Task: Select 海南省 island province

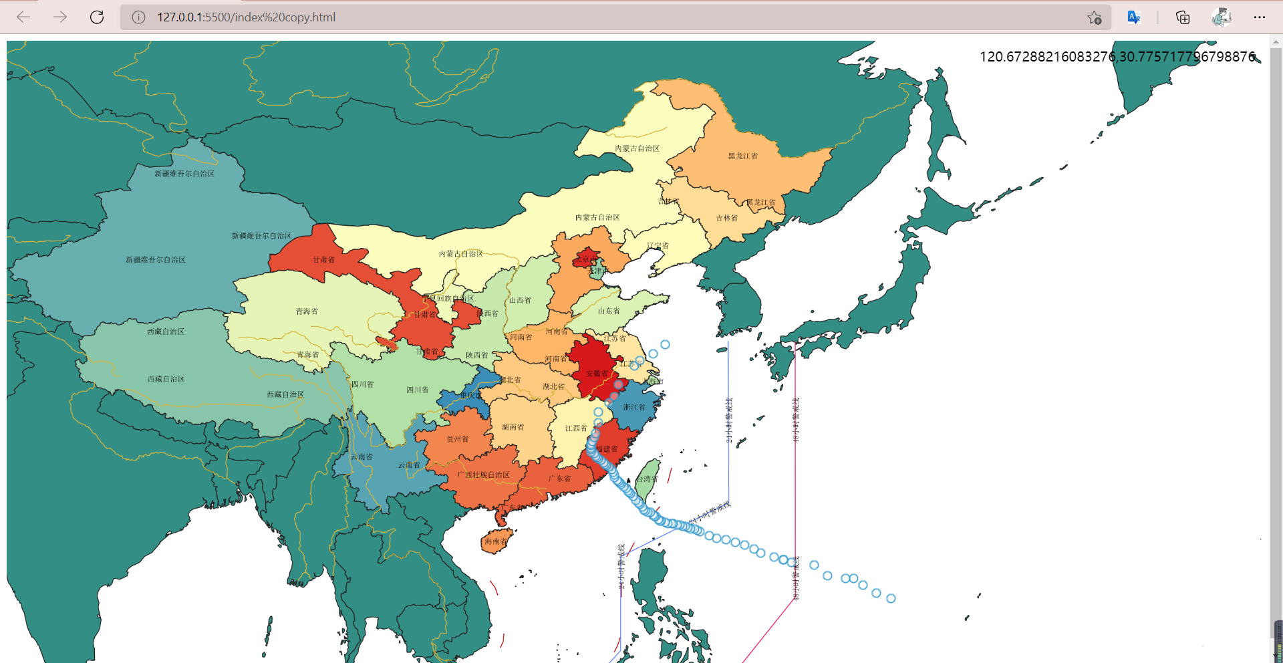Action: 494,541
